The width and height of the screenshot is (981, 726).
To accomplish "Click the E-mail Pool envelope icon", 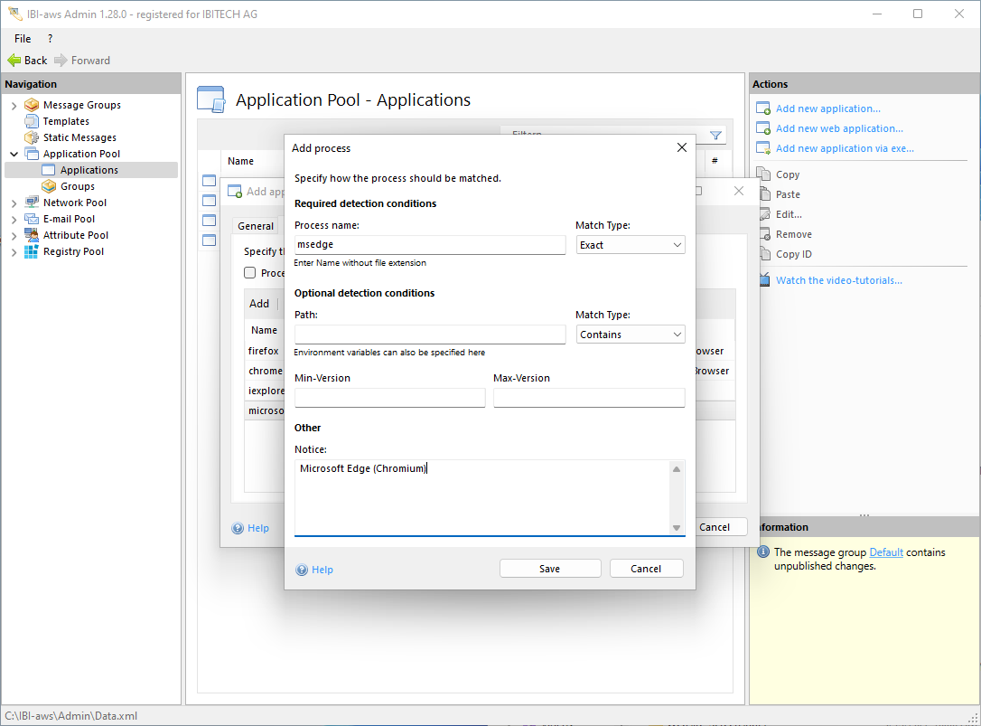I will point(32,219).
